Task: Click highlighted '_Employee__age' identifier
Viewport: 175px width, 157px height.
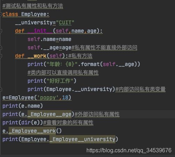Action: pyautogui.click(x=50, y=114)
